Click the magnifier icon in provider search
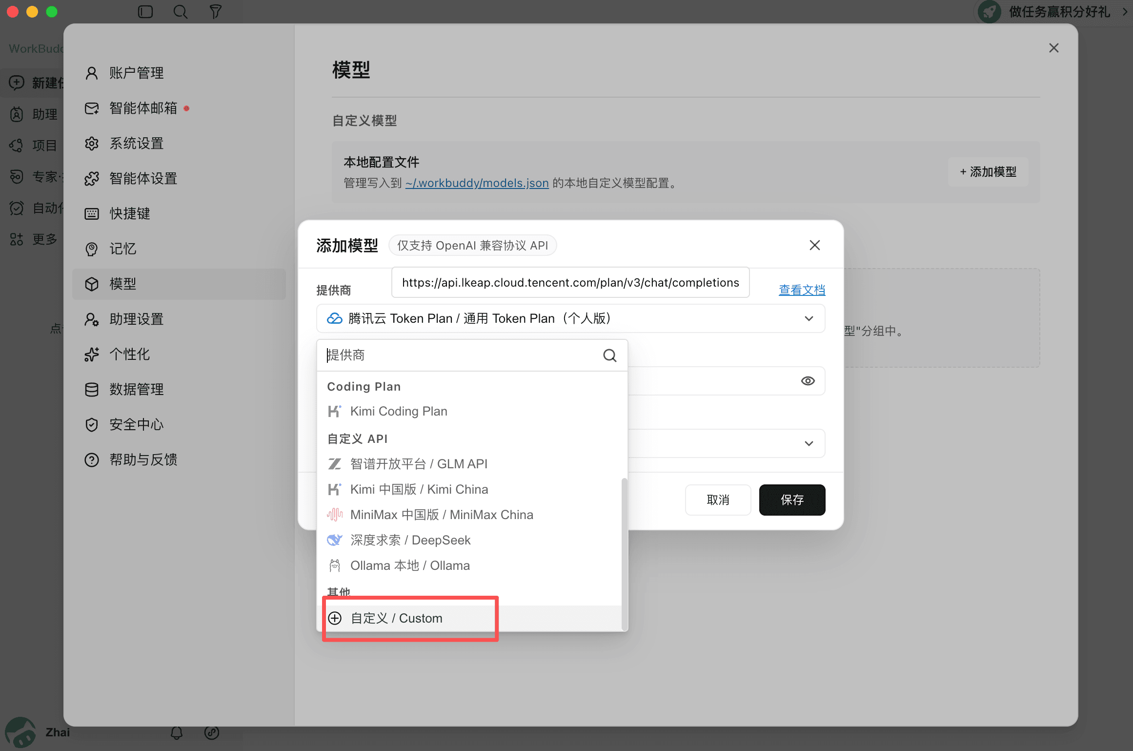 [x=610, y=355]
